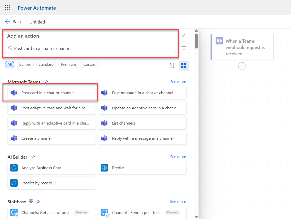Choose Reply with an adaptive card action
This screenshot has width=291, height=219.
click(x=52, y=123)
